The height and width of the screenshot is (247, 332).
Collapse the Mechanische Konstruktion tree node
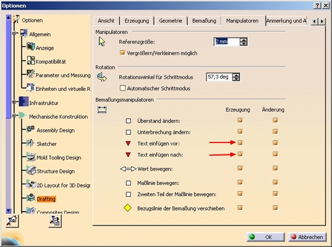[14, 116]
